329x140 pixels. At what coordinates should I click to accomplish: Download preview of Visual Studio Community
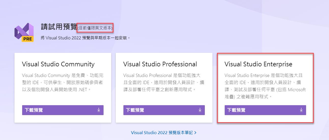(x=63, y=110)
